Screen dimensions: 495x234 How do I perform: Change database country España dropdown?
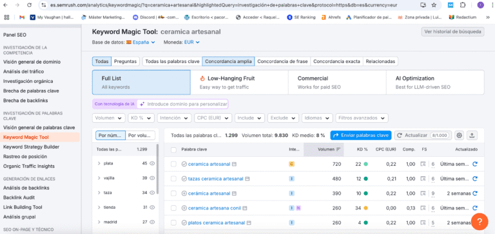pos(141,42)
